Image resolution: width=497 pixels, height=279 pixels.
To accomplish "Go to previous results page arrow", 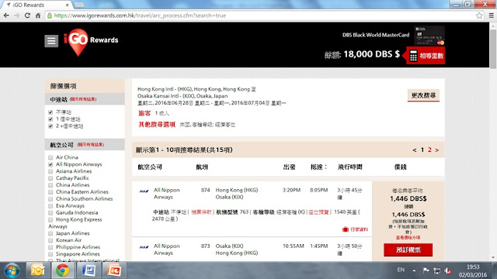I will (x=414, y=150).
